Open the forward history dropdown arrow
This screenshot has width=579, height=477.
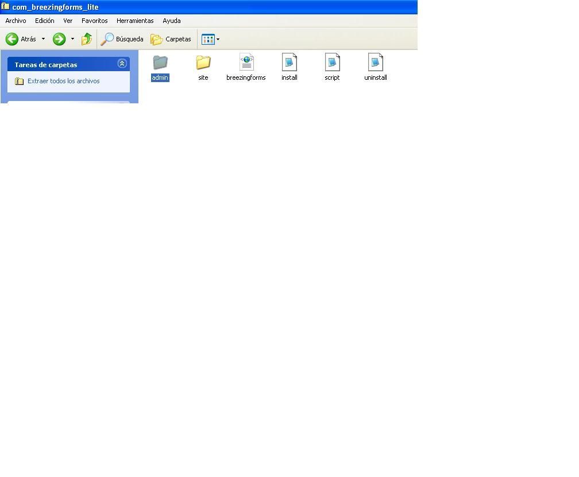[x=72, y=38]
